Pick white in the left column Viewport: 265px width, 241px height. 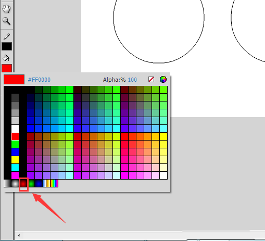point(15,129)
